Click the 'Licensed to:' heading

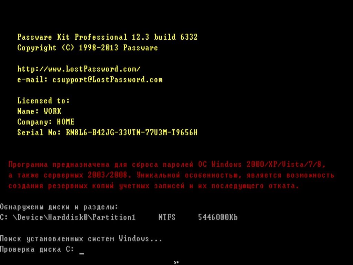pos(43,100)
